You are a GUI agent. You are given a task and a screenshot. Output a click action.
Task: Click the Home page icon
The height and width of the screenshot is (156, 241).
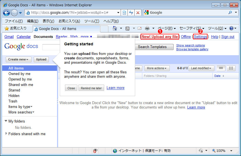[115, 28]
